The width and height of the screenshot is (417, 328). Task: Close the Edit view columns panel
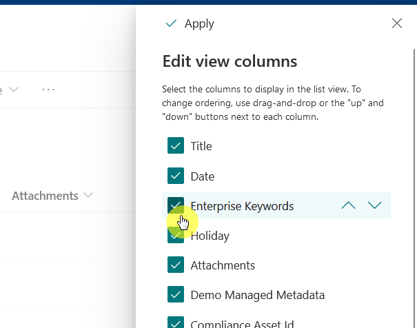397,23
